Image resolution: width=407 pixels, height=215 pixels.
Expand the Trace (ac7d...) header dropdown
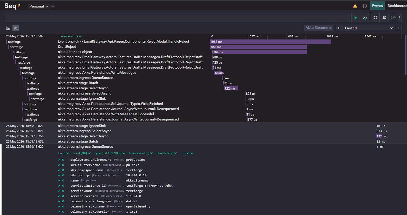tap(70, 36)
